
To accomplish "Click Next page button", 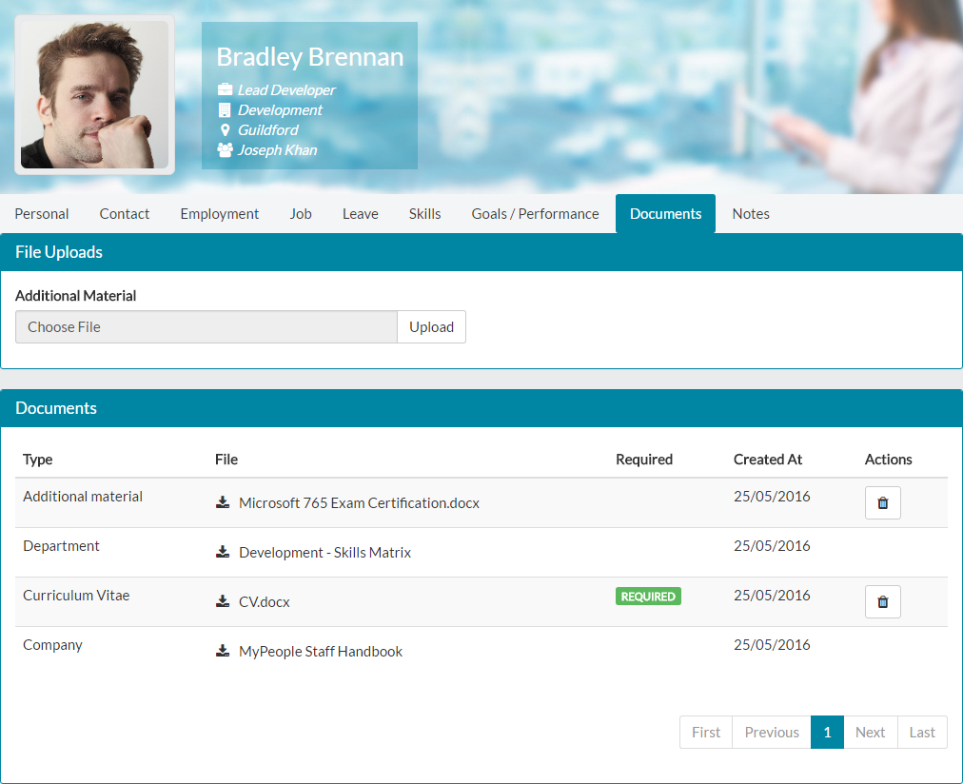I will tap(871, 733).
